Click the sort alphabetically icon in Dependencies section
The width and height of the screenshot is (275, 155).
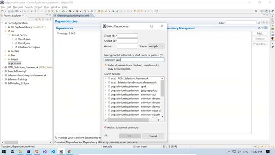point(259,28)
